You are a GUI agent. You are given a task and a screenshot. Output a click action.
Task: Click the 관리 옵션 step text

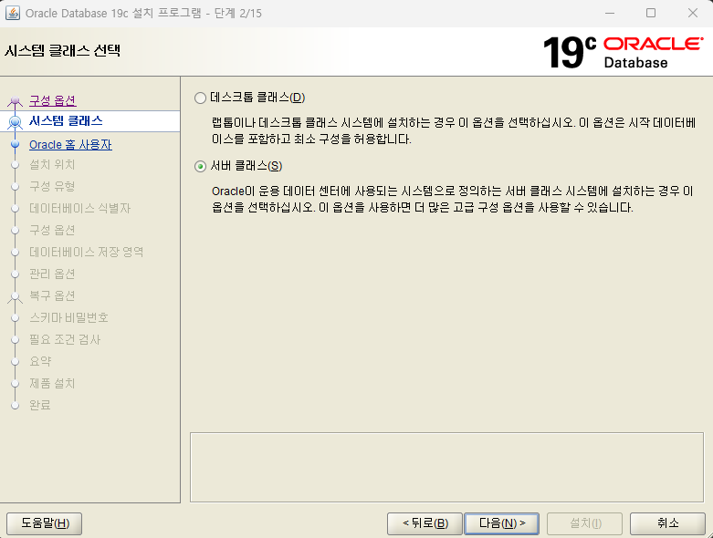[52, 274]
